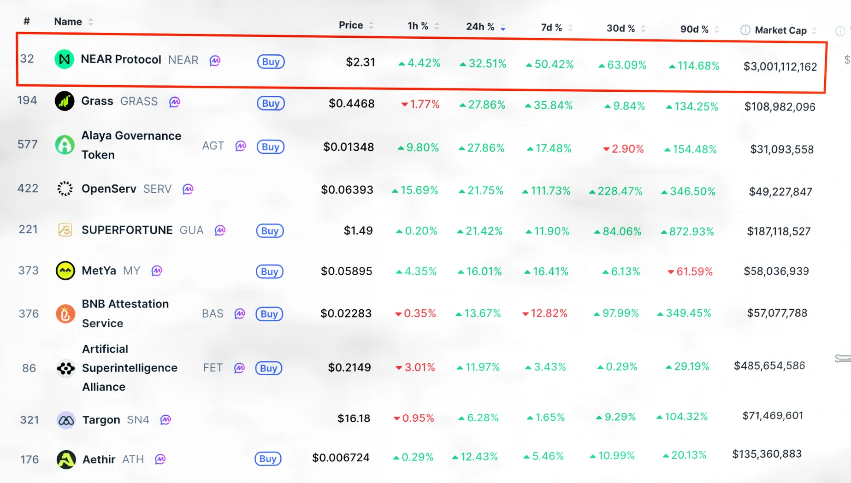Click the Targon coin logo

66,420
